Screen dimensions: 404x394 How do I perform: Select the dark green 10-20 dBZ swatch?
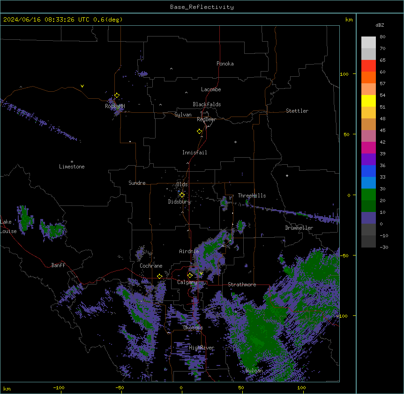(x=368, y=206)
